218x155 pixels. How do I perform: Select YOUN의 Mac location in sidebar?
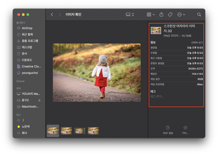tap(28, 94)
